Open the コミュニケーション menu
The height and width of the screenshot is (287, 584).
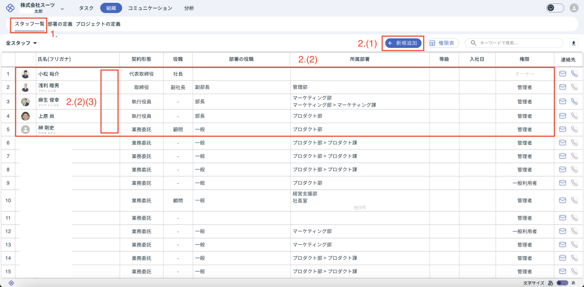(149, 8)
